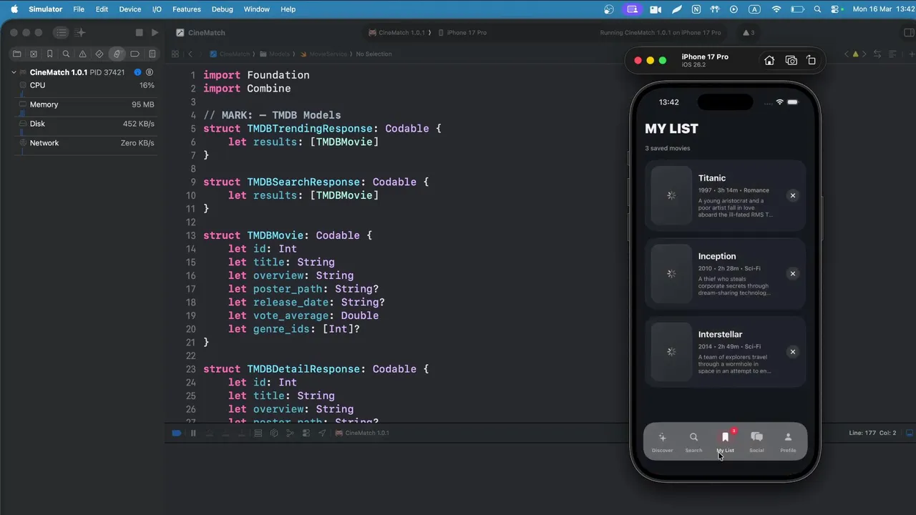The image size is (916, 515).
Task: Collapse the CineMatch 1.0.1 process row
Action: click(14, 72)
